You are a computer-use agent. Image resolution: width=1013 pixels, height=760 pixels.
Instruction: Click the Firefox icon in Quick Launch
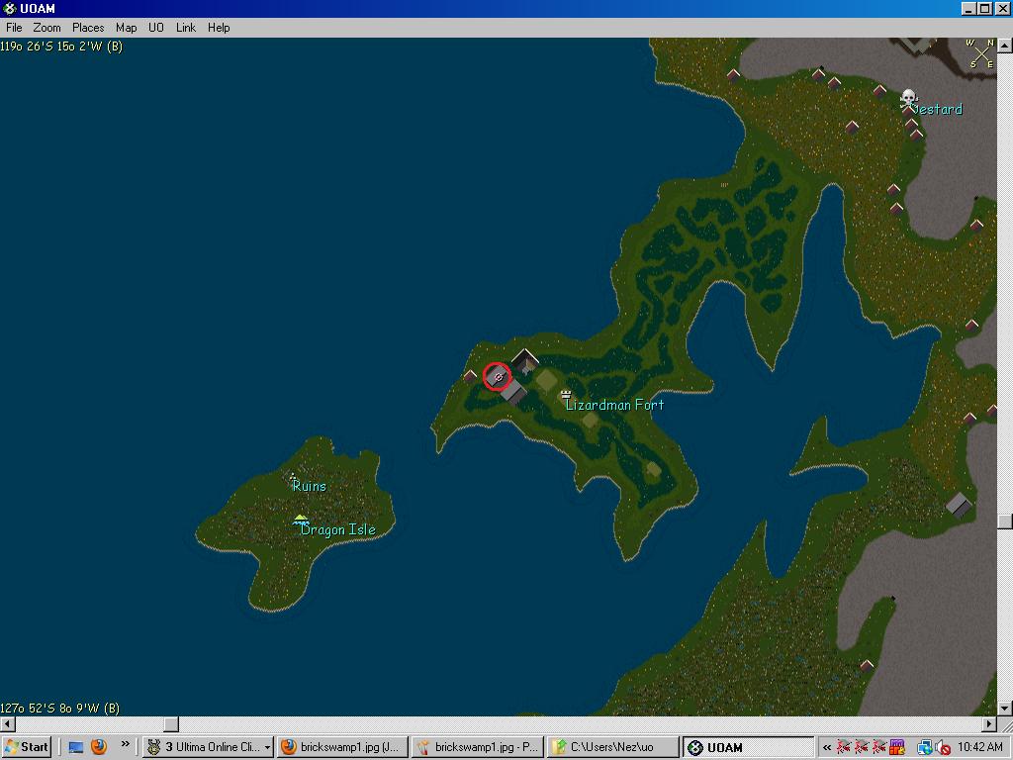tap(99, 747)
